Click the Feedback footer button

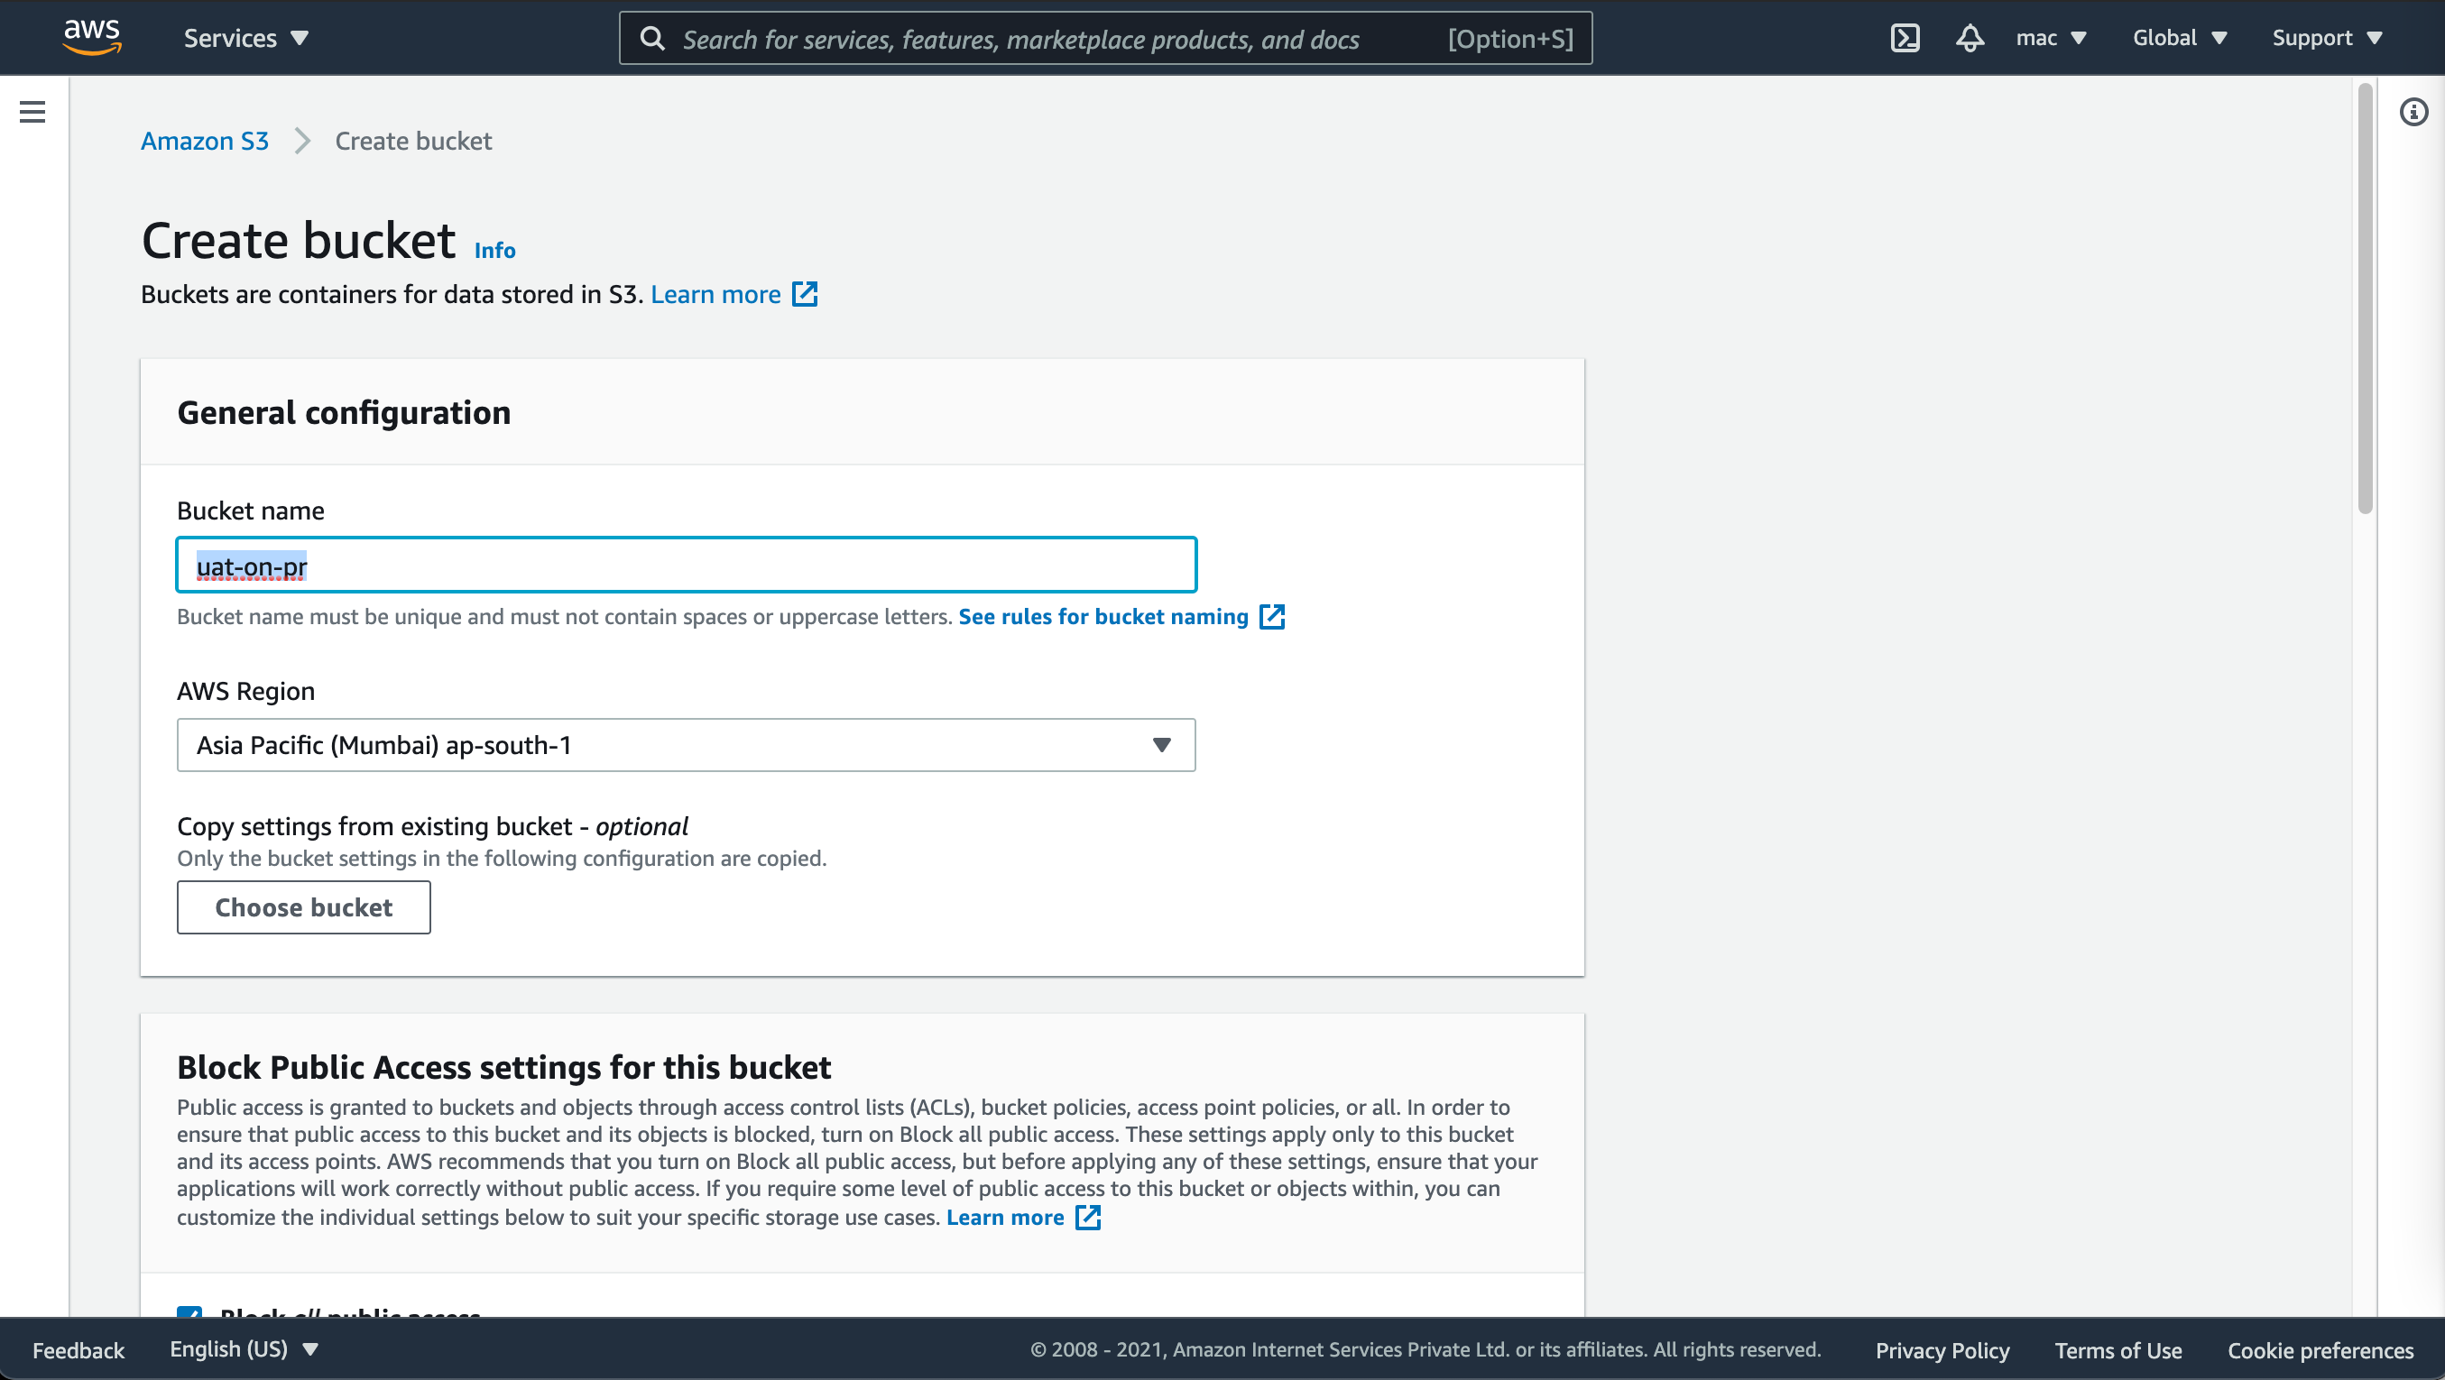[x=78, y=1349]
